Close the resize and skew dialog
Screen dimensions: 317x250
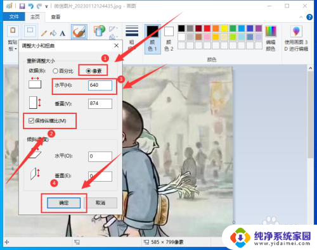(116, 46)
